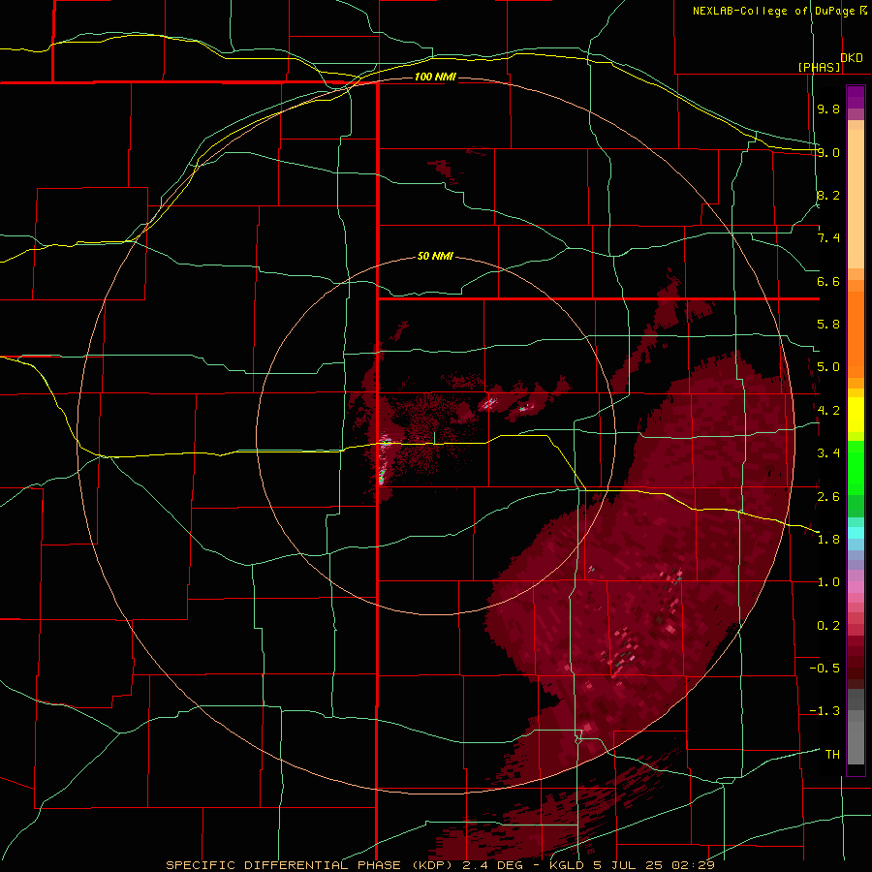Select the 100 NMI range ring label

click(435, 77)
